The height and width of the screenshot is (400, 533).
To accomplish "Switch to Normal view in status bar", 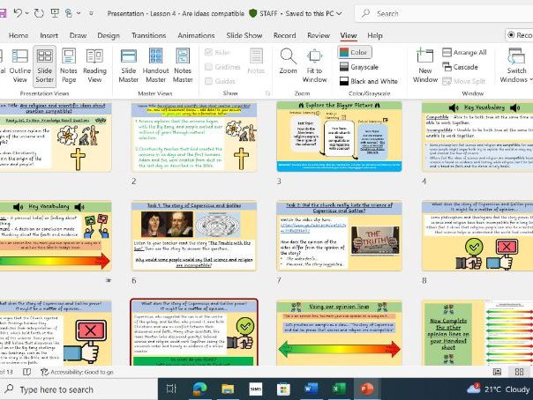I will coord(497,372).
